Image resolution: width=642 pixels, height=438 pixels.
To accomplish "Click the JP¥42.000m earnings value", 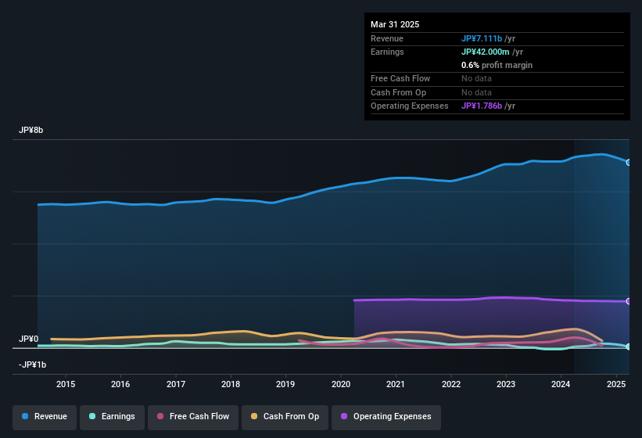I will (485, 52).
